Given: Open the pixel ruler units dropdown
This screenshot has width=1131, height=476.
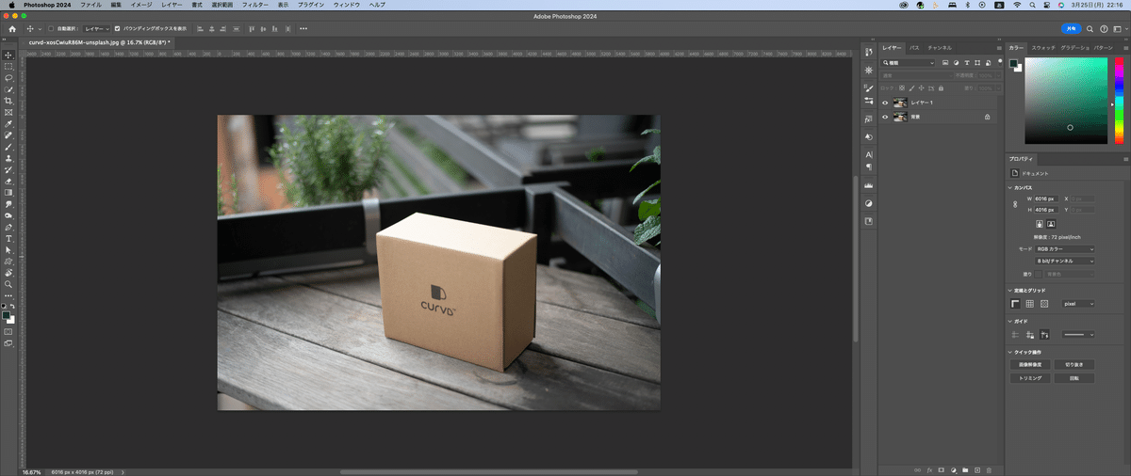Looking at the screenshot, I should [x=1077, y=304].
